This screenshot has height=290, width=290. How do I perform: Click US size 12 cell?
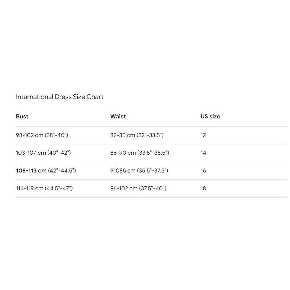pyautogui.click(x=203, y=135)
